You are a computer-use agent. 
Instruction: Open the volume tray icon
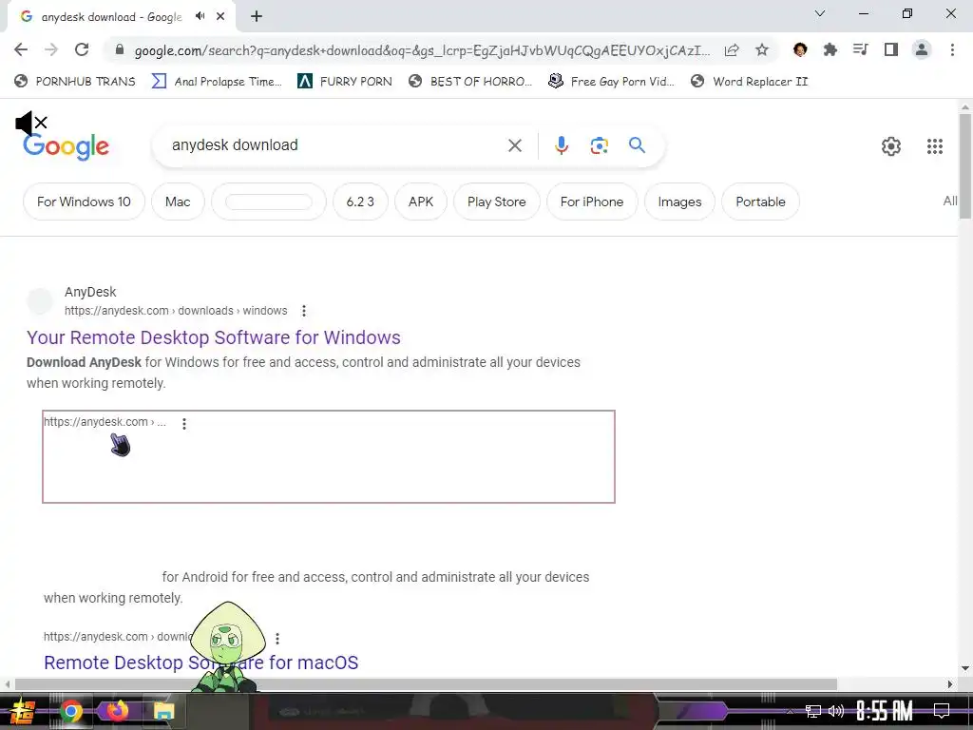pos(836,711)
